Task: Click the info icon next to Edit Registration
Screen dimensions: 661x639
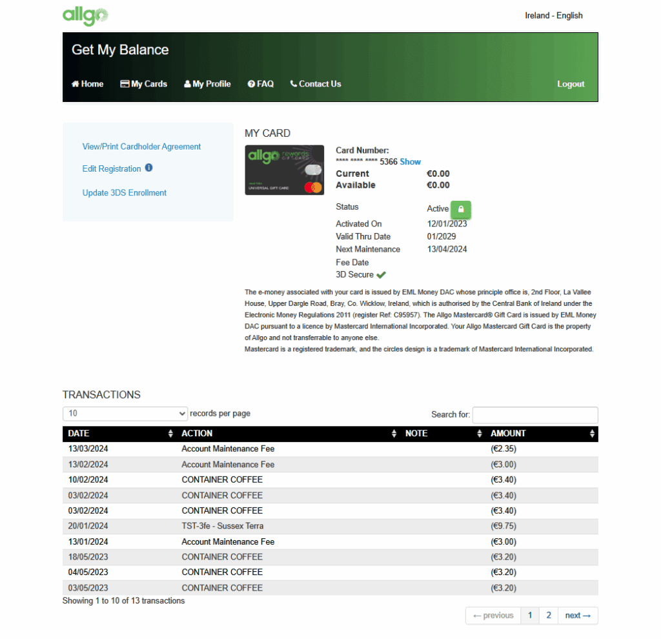Action: pos(148,168)
